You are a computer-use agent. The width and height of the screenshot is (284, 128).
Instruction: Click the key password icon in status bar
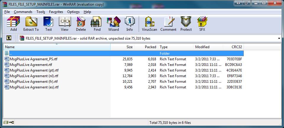[x=12, y=122]
